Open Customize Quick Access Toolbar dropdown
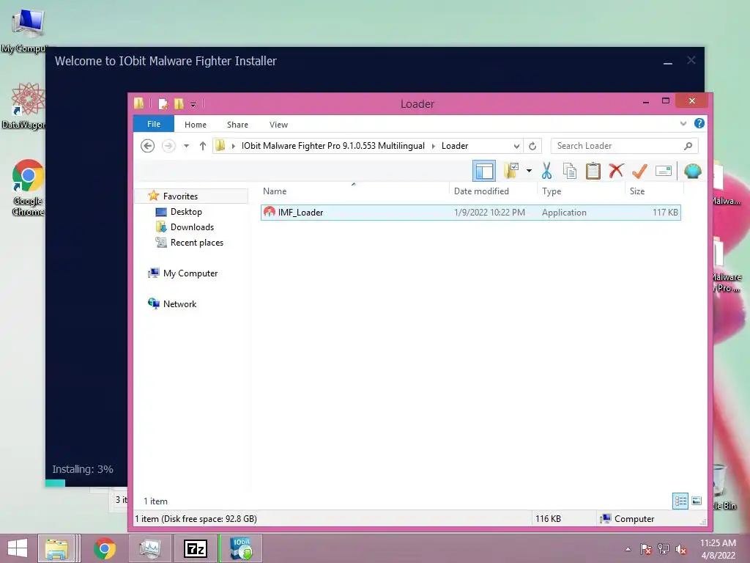The image size is (750, 563). 193,104
